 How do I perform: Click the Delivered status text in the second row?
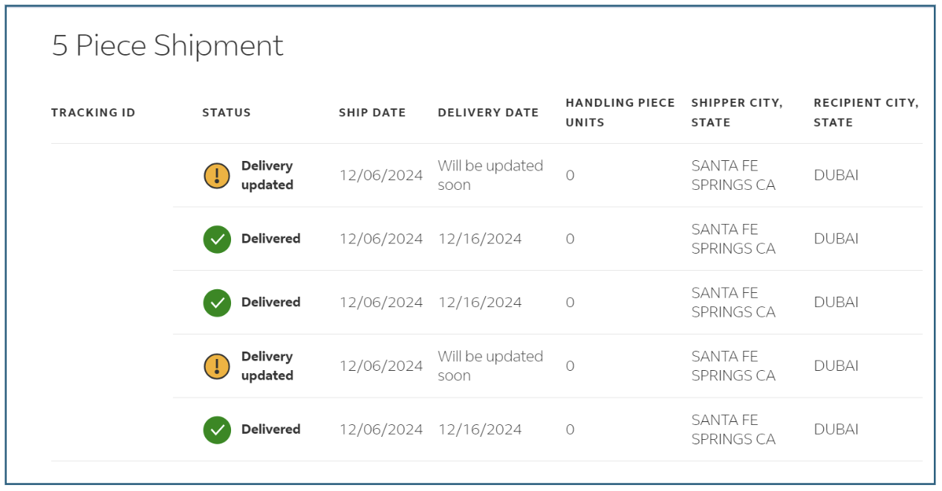click(x=270, y=239)
